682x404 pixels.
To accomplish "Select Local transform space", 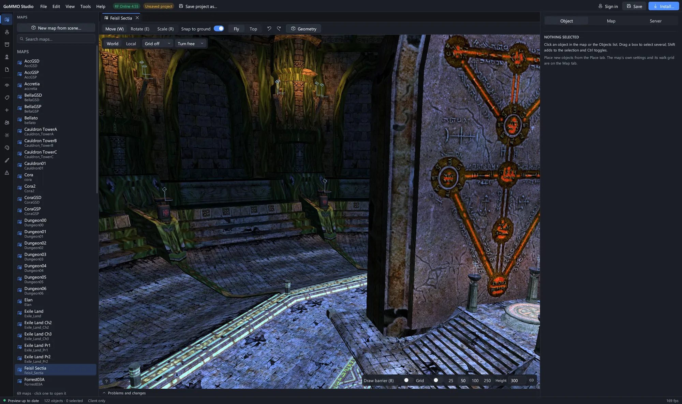I will point(131,44).
